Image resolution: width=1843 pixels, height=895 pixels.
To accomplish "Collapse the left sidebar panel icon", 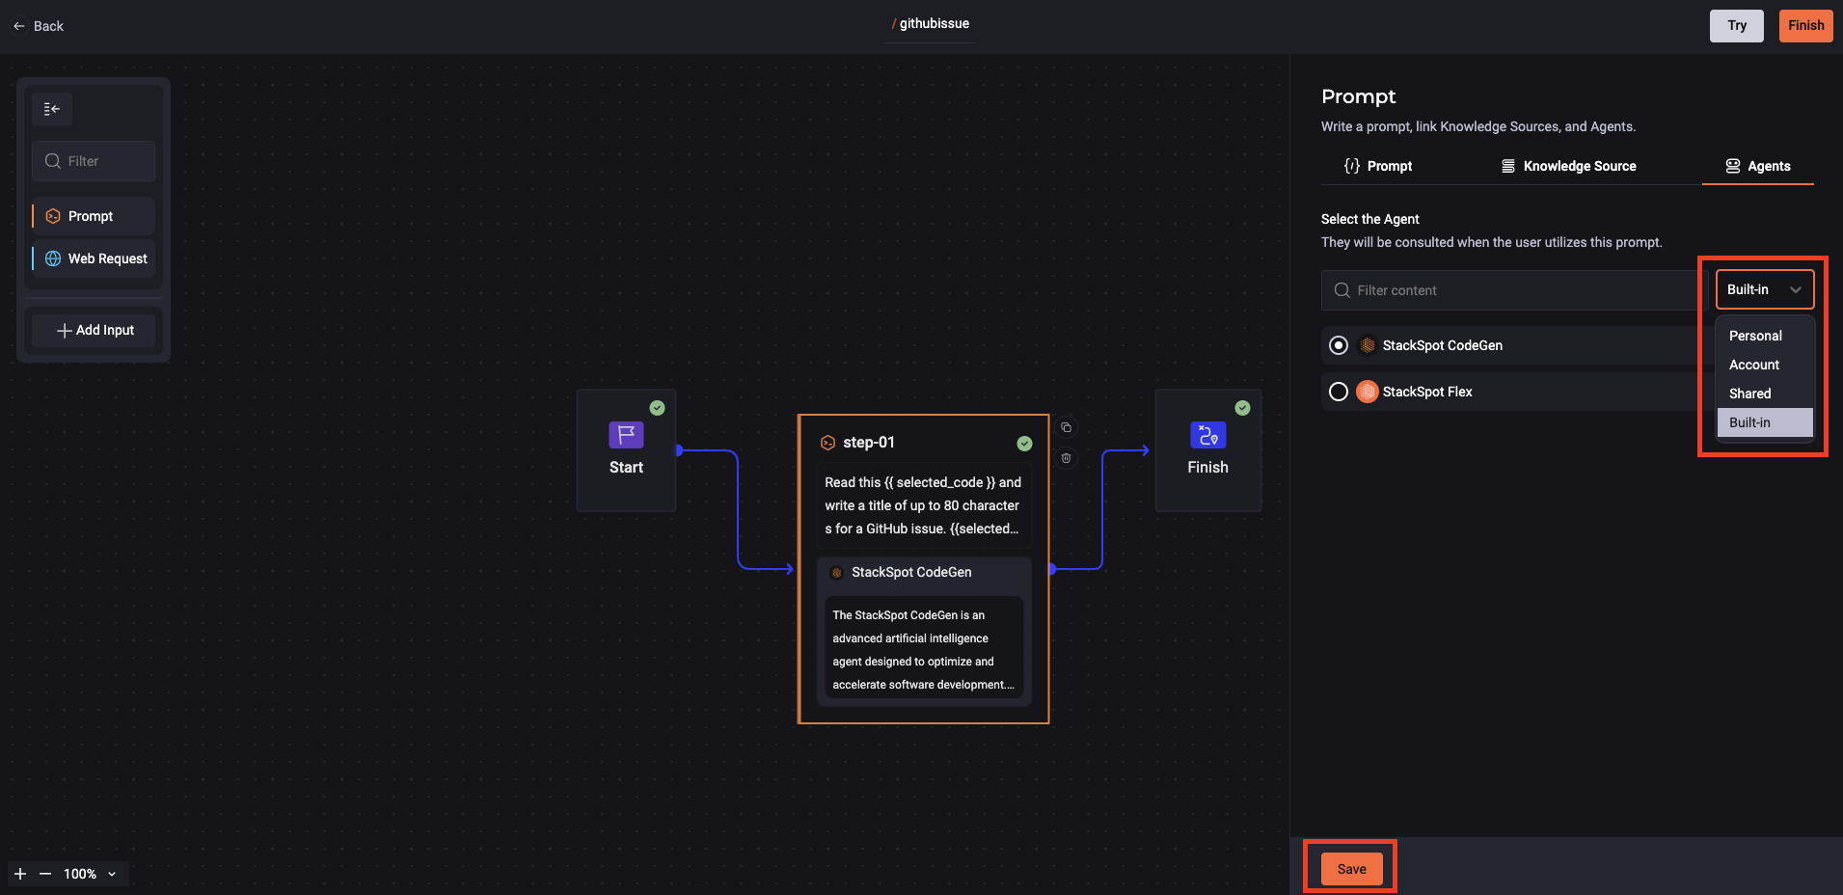I will pyautogui.click(x=52, y=109).
